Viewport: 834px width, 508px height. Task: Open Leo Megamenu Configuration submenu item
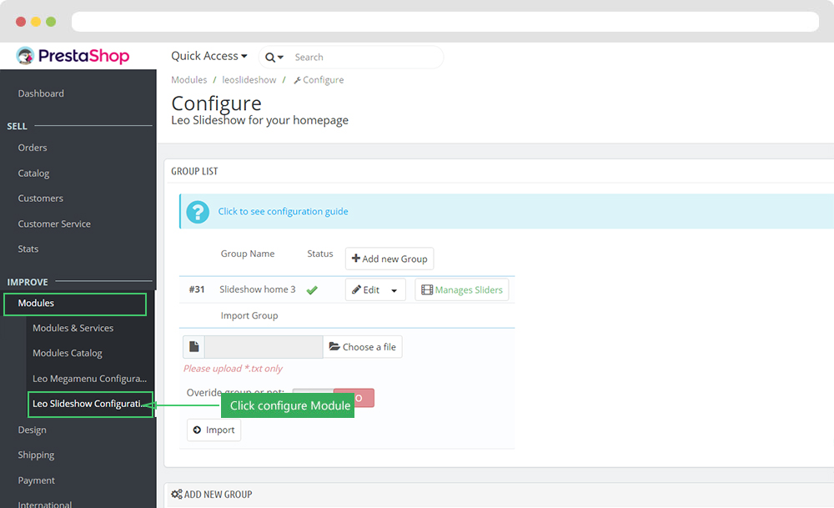(x=89, y=379)
